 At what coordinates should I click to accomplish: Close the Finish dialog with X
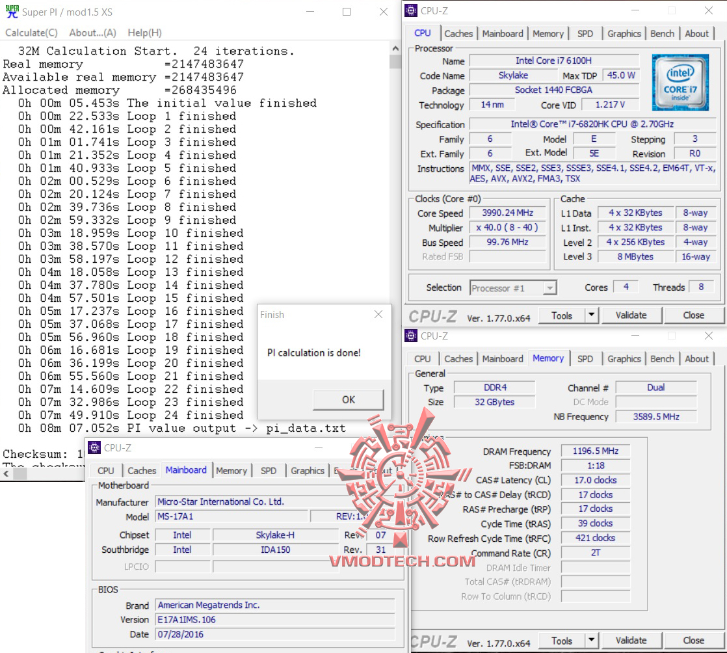coord(378,314)
